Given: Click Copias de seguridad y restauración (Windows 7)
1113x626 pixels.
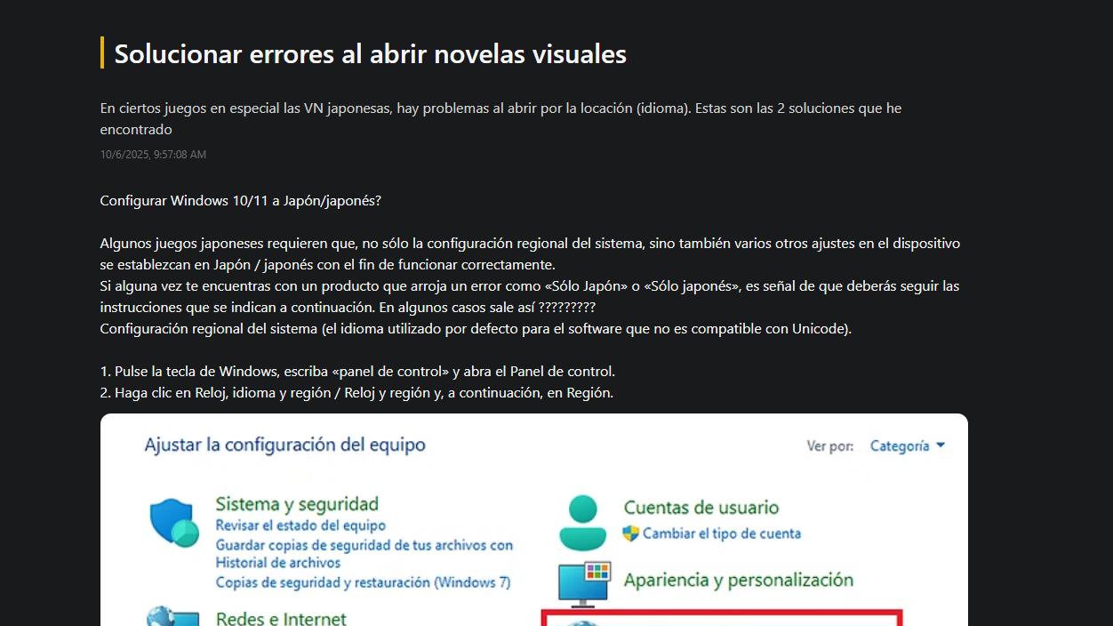Looking at the screenshot, I should pyautogui.click(x=363, y=582).
